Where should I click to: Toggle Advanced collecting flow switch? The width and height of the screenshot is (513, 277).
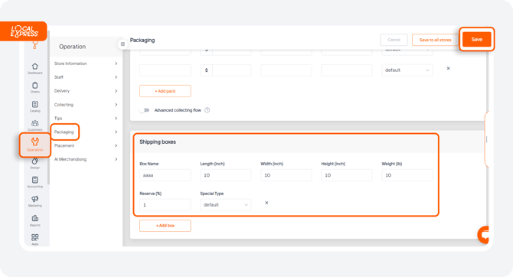(x=144, y=110)
